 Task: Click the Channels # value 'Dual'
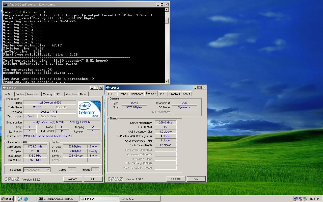tap(184, 103)
